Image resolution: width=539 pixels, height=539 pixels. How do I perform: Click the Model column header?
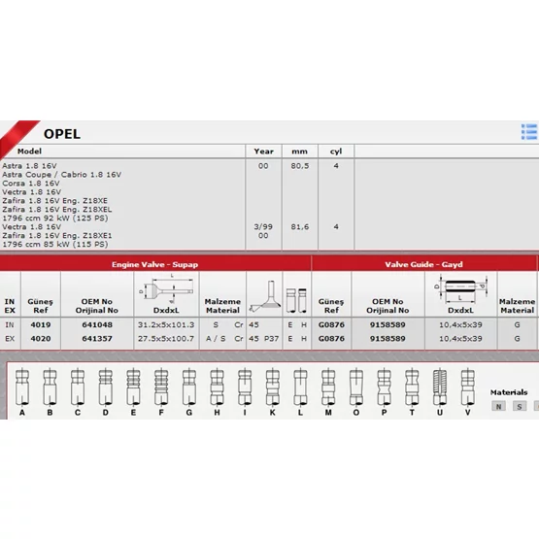[x=29, y=152]
